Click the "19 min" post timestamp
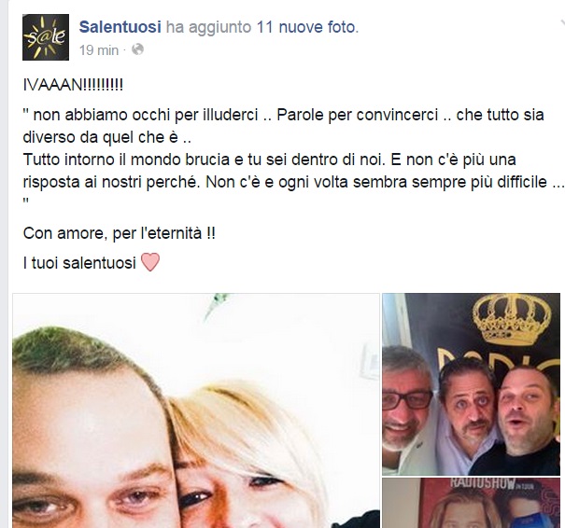 99,50
